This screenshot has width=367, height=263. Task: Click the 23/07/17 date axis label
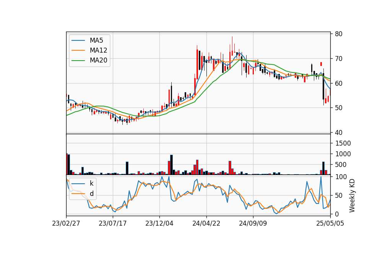tap(112, 224)
